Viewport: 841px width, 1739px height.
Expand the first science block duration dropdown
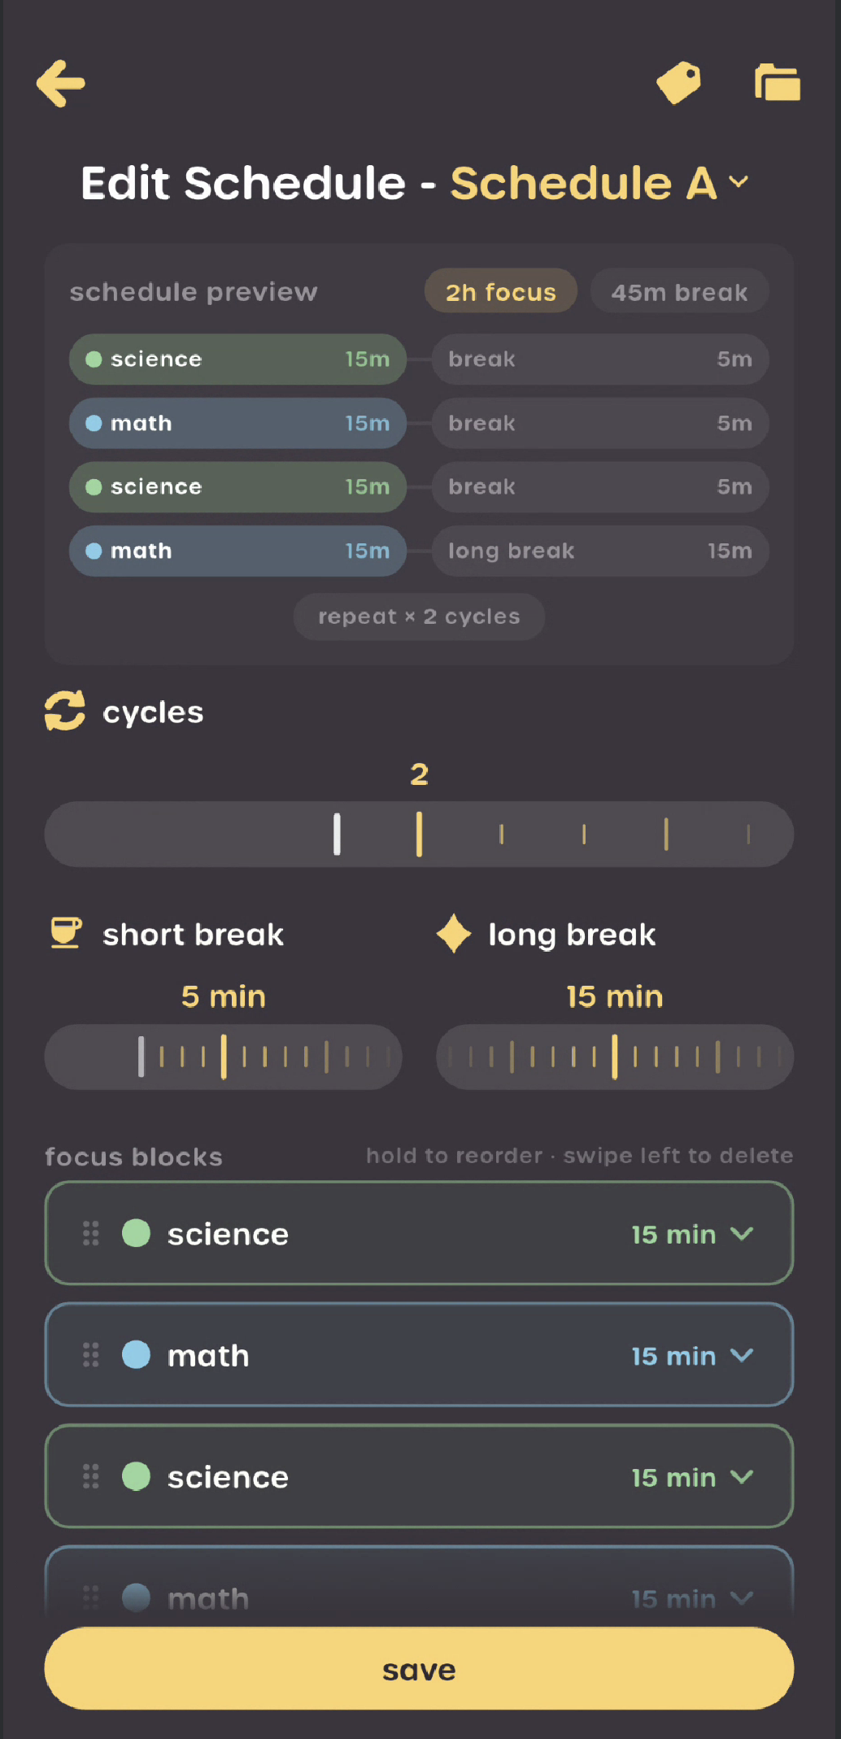tap(692, 1233)
